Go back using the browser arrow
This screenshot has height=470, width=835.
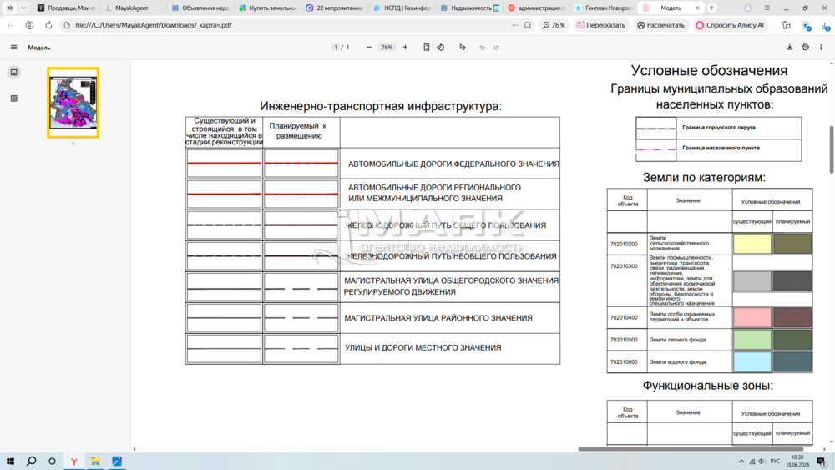click(11, 25)
